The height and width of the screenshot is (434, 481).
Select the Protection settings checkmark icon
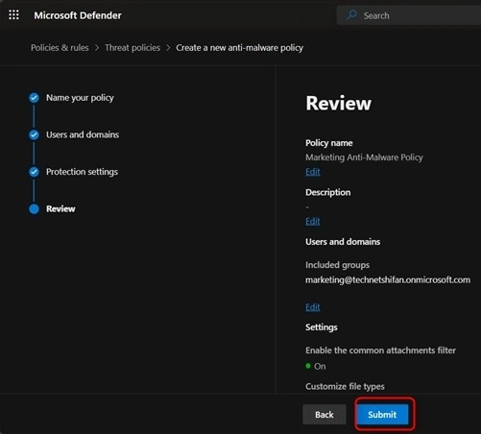[x=34, y=172]
